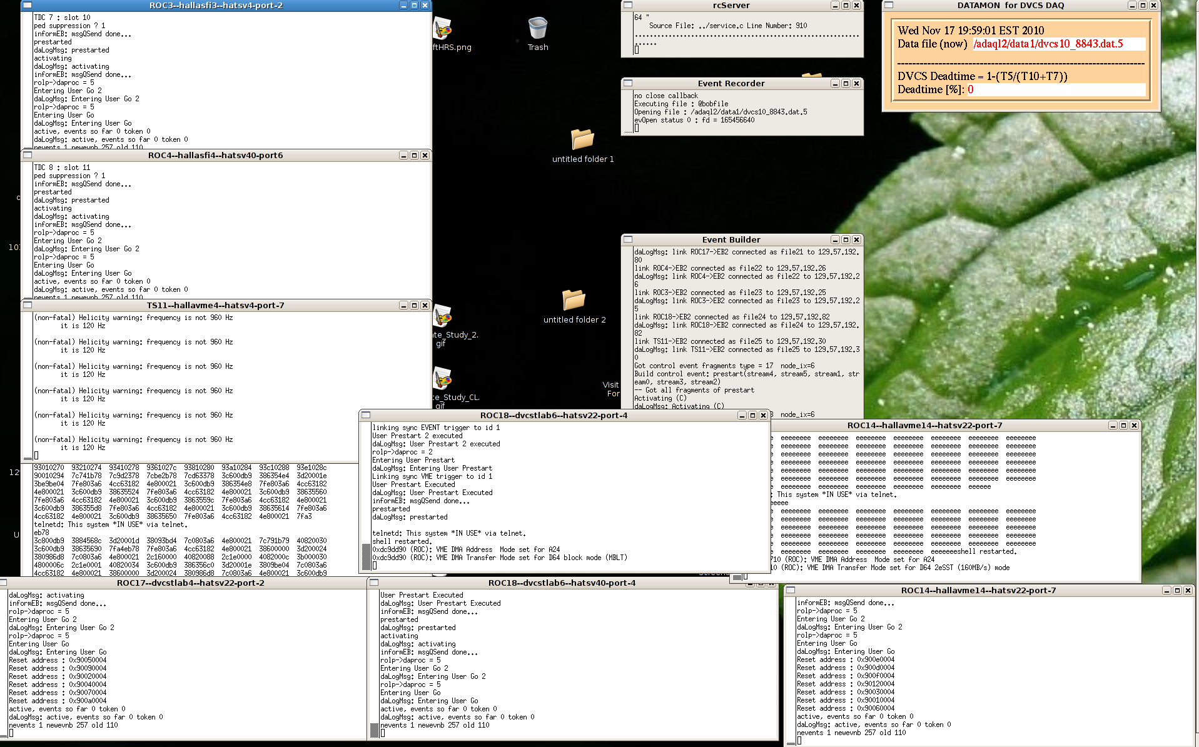Maximize the ROC3--hallasfi3--hatsv4-port-2 window
Image resolution: width=1199 pixels, height=747 pixels.
pyautogui.click(x=414, y=5)
